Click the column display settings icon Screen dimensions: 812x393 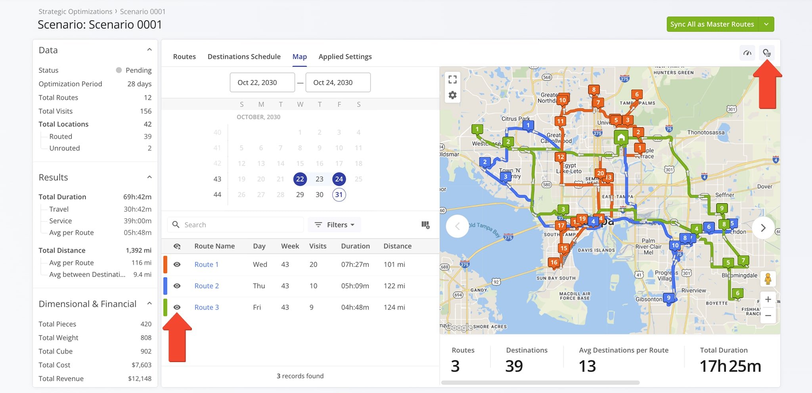pyautogui.click(x=425, y=225)
